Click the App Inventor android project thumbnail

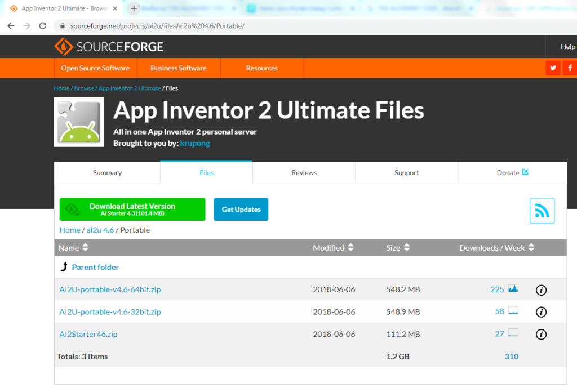point(79,122)
